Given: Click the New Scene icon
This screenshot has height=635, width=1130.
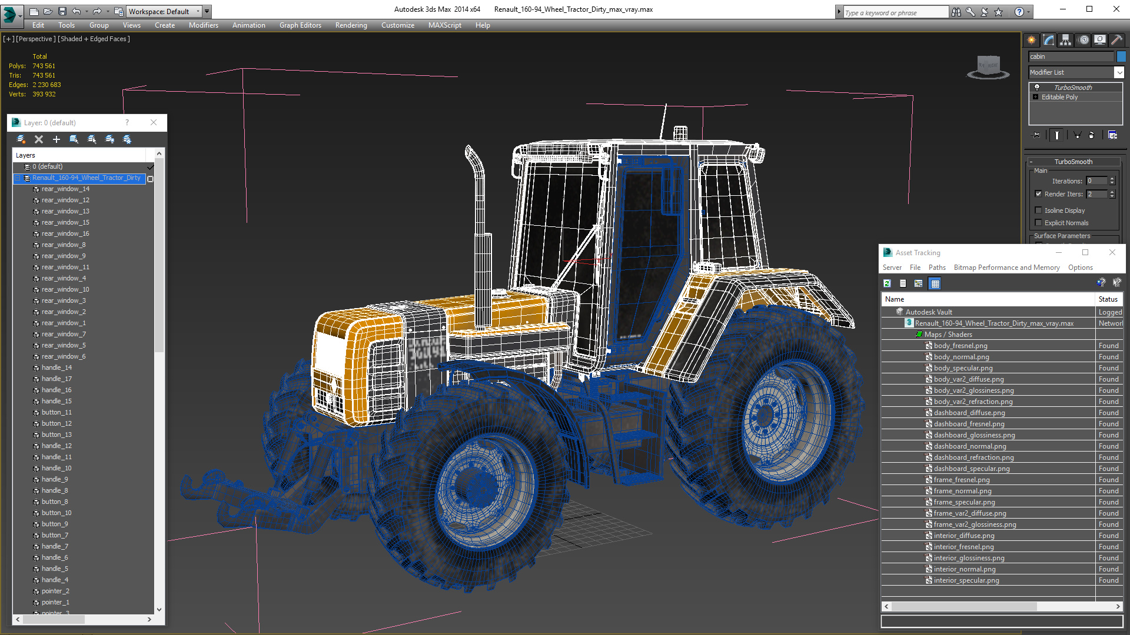Looking at the screenshot, I should click(34, 11).
